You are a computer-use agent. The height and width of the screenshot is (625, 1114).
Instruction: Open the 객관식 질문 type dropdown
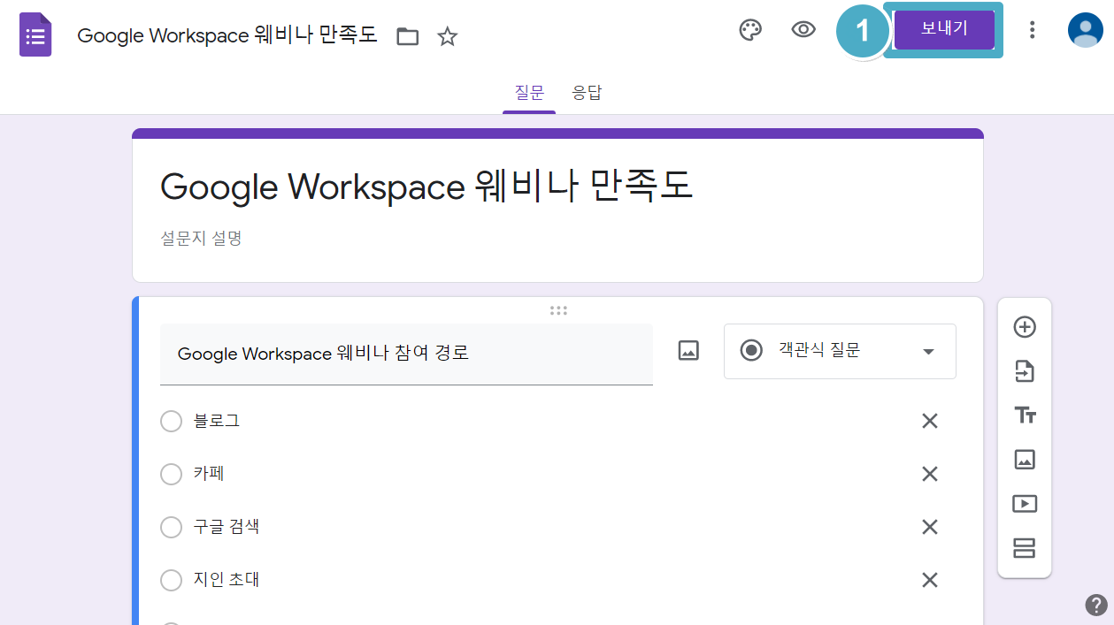(840, 351)
